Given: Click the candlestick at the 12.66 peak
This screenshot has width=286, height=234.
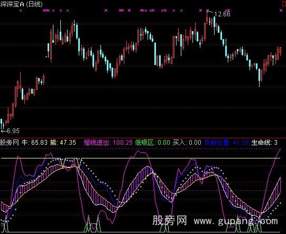Looking at the screenshot, I should pos(207,17).
